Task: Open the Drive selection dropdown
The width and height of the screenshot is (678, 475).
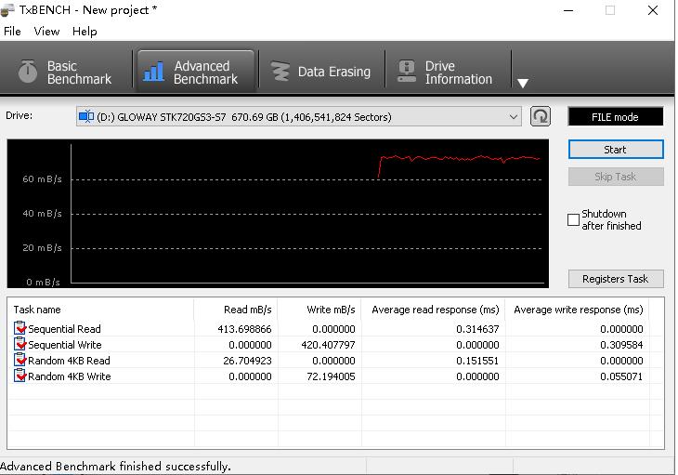Action: click(298, 117)
